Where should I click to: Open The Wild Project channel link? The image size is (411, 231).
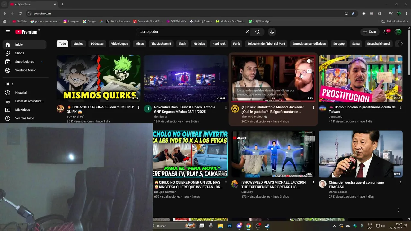pyautogui.click(x=253, y=117)
